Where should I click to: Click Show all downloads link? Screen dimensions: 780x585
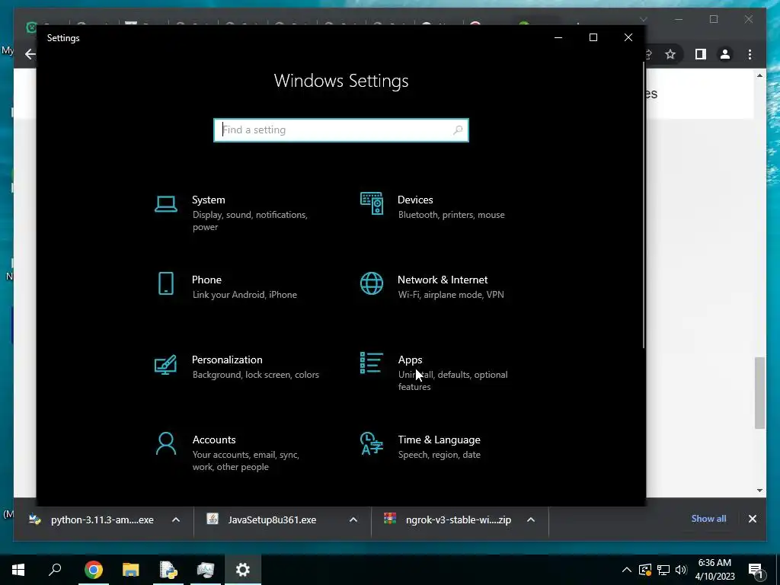point(708,518)
